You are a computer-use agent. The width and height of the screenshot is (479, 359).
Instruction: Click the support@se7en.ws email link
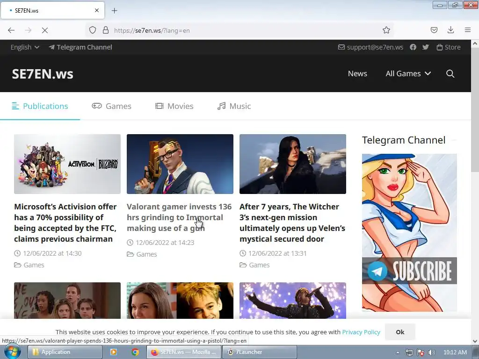tap(370, 47)
